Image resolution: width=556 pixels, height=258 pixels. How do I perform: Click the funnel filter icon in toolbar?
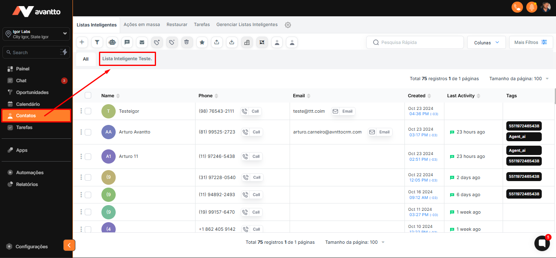[x=97, y=42]
